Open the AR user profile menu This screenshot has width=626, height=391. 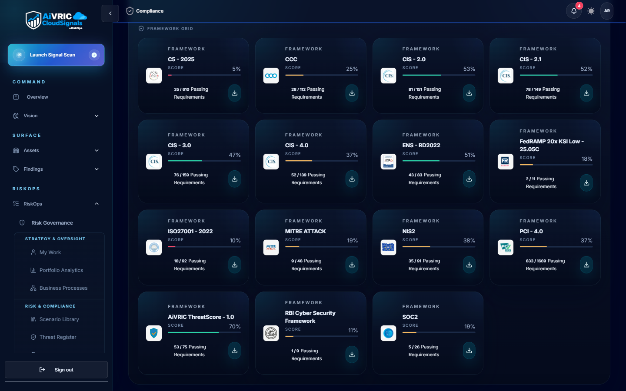pyautogui.click(x=607, y=11)
